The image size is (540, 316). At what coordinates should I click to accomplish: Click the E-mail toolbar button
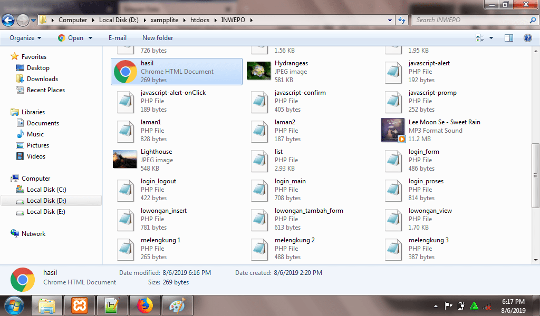coord(118,38)
